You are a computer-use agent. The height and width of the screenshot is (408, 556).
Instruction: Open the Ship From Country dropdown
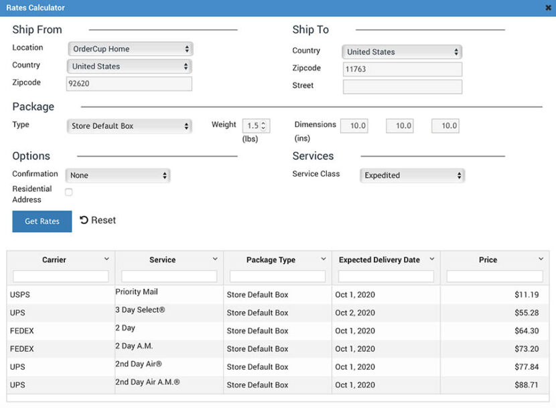[x=129, y=66]
